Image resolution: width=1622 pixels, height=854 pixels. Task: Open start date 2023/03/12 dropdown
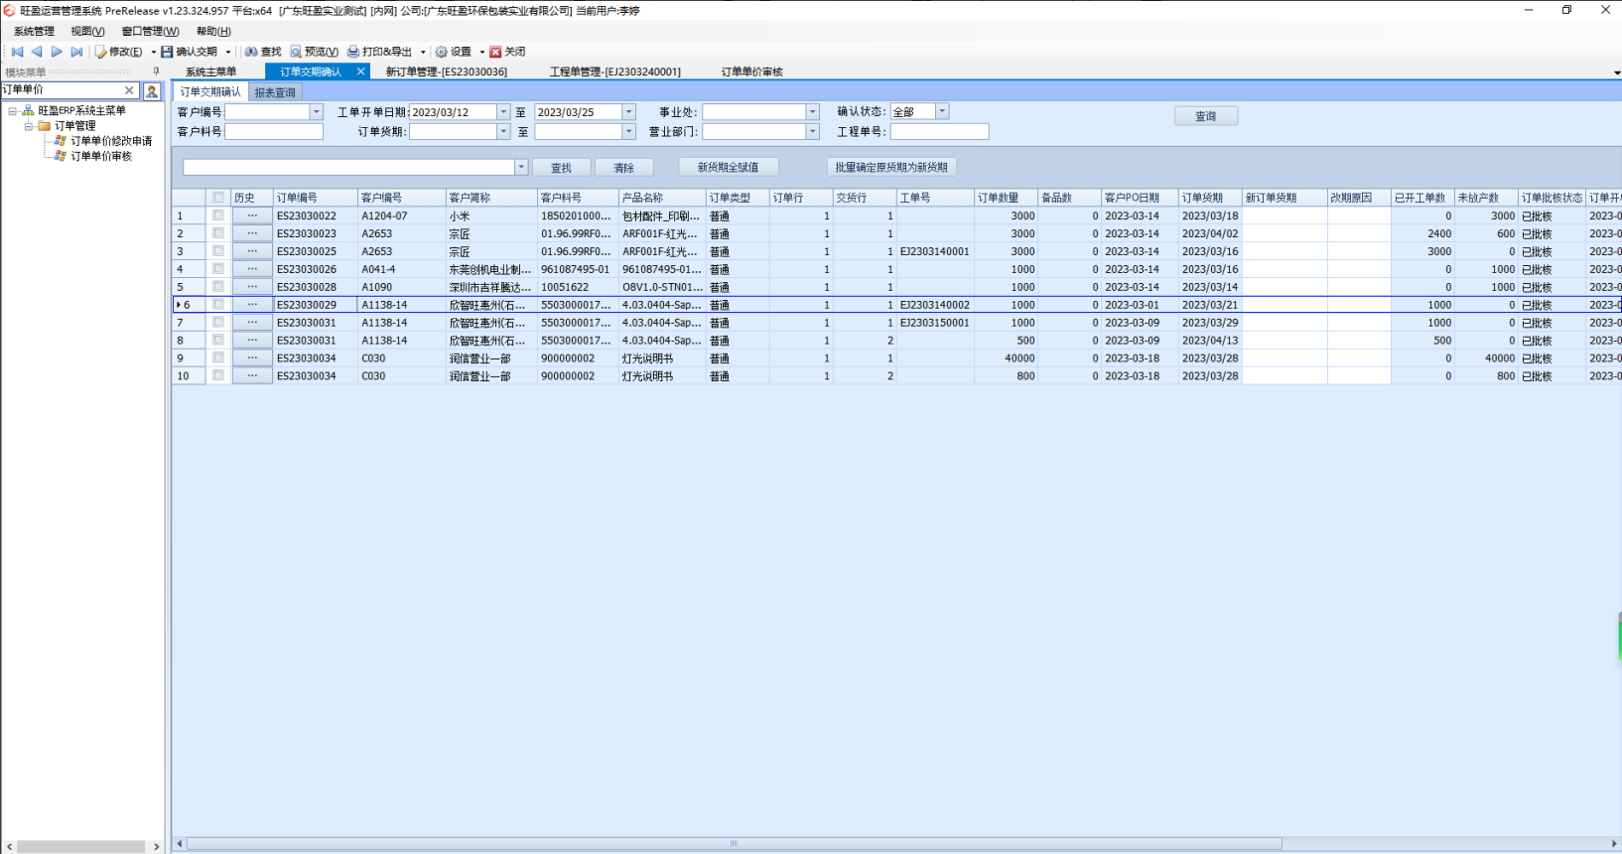pos(503,112)
